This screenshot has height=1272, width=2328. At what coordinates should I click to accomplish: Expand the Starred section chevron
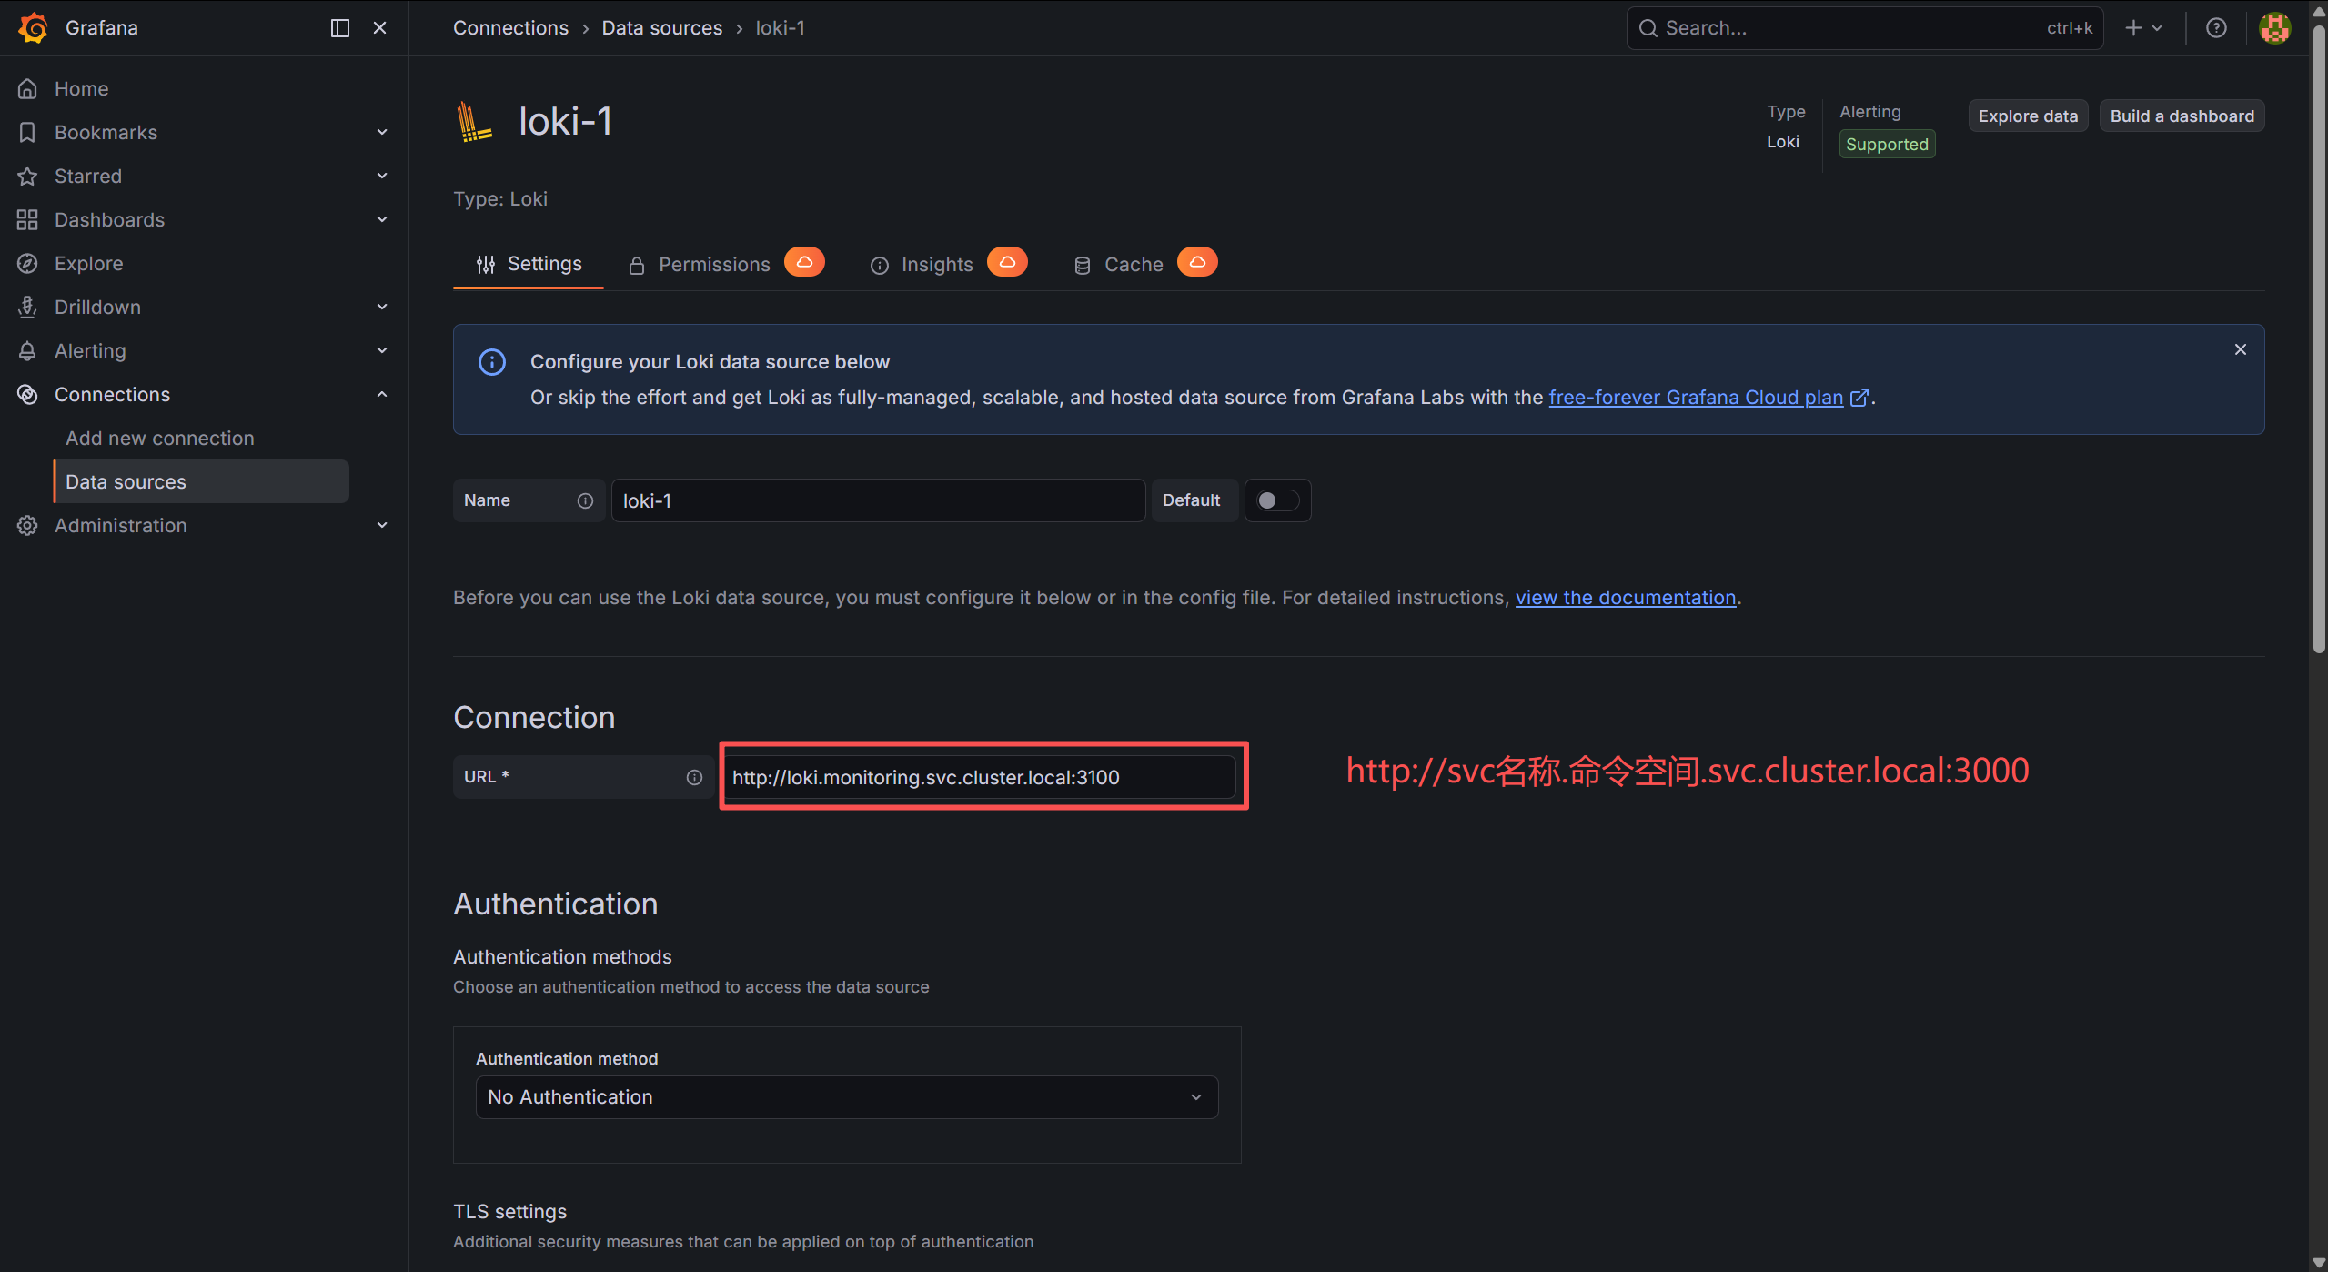click(x=382, y=176)
